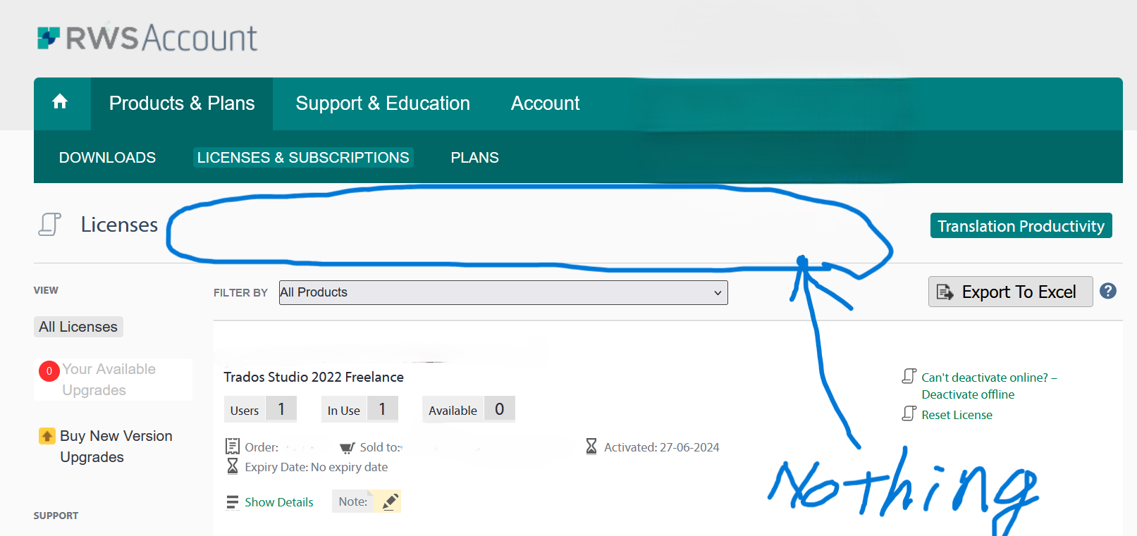This screenshot has width=1137, height=536.
Task: Open the help question mark icon
Action: 1108,291
